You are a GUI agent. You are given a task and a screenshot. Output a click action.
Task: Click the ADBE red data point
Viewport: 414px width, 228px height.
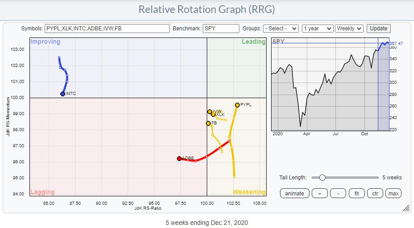point(179,158)
